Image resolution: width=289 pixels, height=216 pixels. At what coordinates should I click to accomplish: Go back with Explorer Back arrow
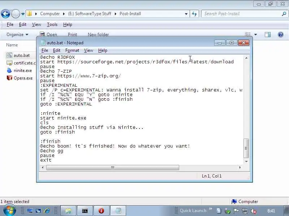5,14
